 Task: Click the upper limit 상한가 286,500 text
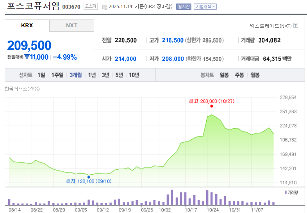(204, 40)
